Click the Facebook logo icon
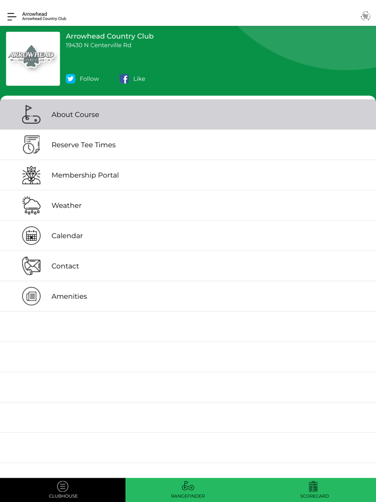The height and width of the screenshot is (502, 376). coord(124,79)
